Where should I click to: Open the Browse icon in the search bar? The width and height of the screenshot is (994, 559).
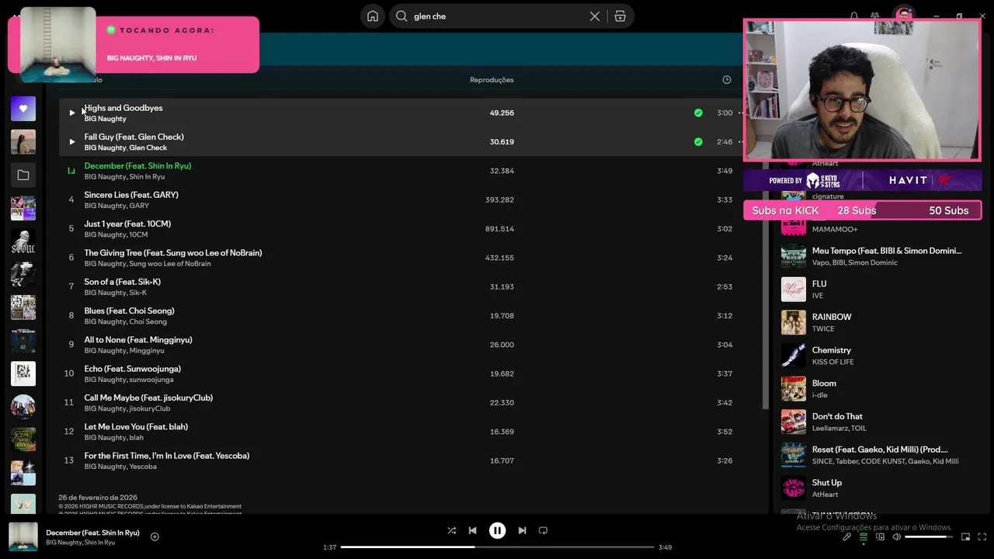pos(620,16)
